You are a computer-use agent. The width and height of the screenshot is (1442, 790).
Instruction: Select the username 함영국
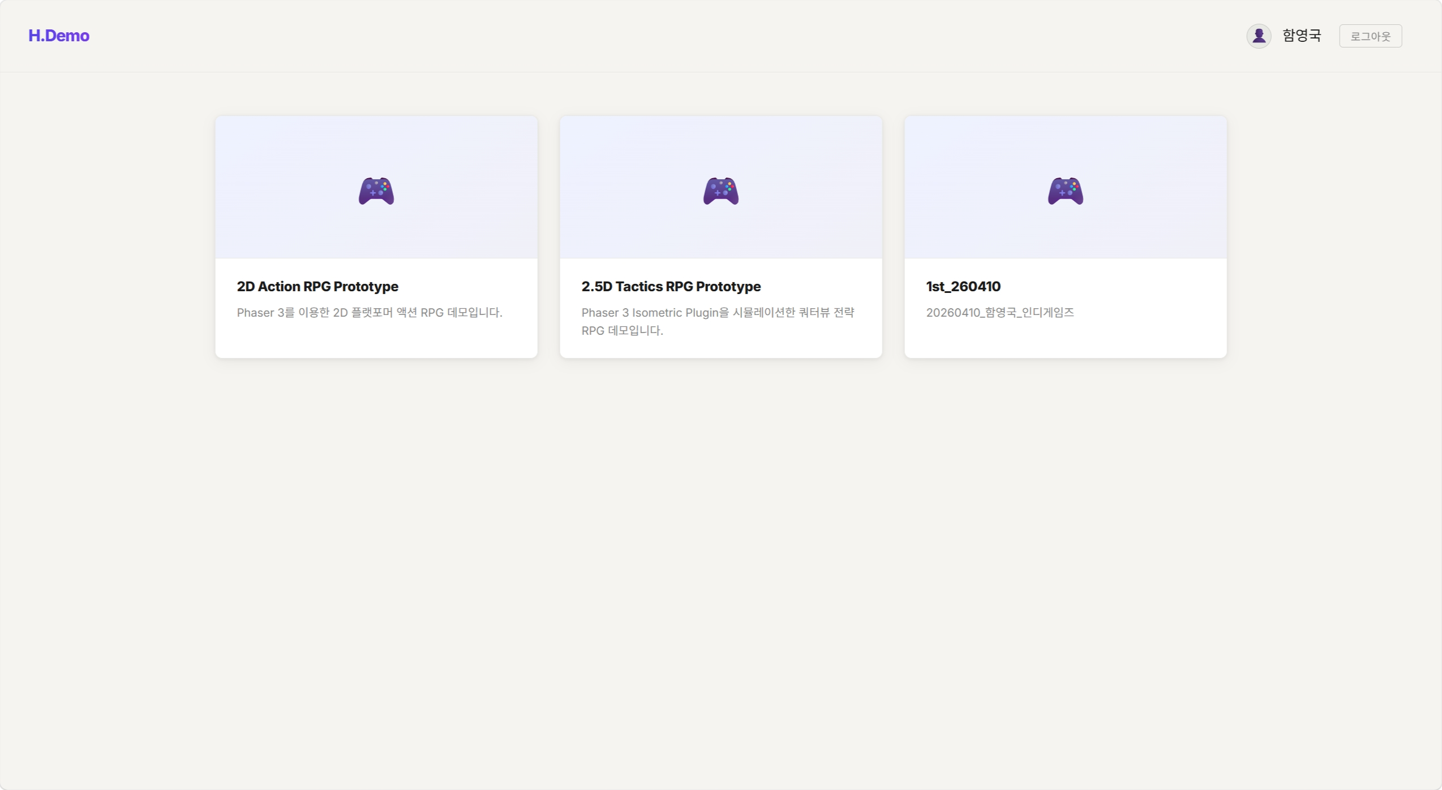point(1302,36)
